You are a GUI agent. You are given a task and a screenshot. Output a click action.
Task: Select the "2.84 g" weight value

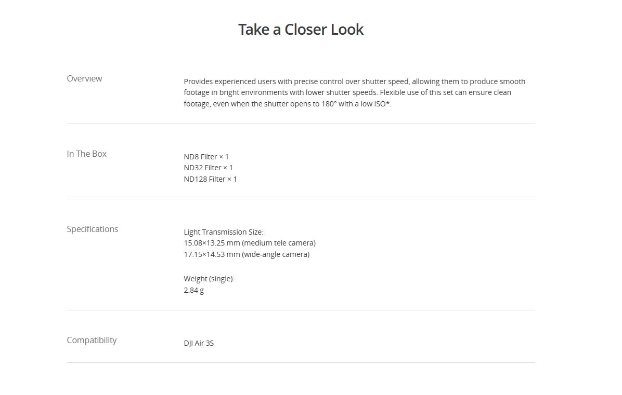coord(193,290)
